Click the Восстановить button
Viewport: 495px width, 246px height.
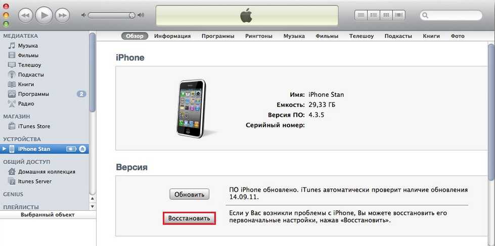pyautogui.click(x=189, y=218)
